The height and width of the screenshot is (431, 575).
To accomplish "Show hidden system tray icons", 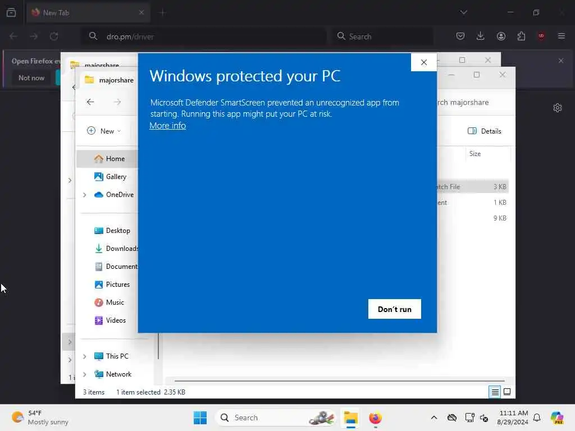I will [434, 418].
